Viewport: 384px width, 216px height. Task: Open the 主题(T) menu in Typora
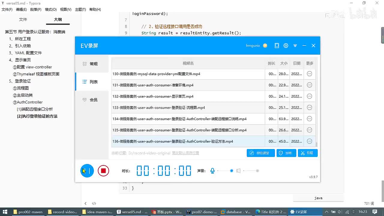click(80, 10)
